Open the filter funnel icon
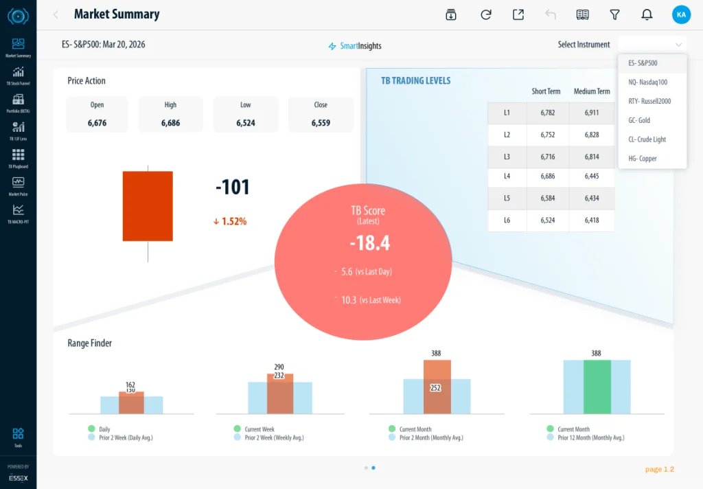This screenshot has height=489, width=703. (615, 14)
